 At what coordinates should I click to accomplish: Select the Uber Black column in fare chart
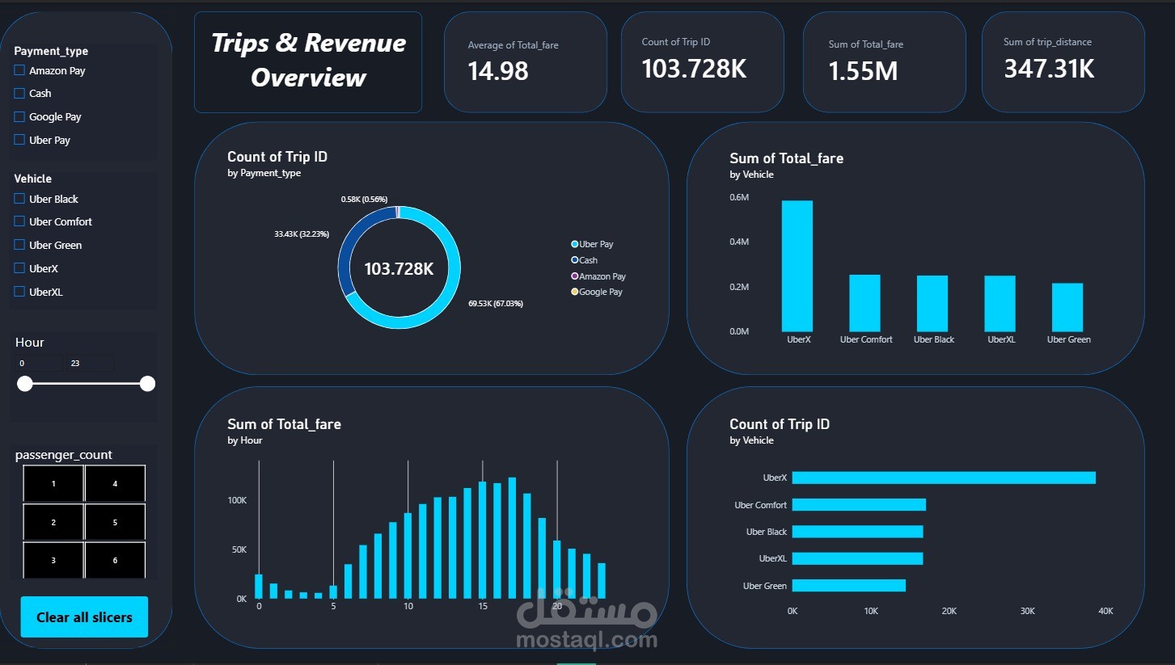coord(932,304)
